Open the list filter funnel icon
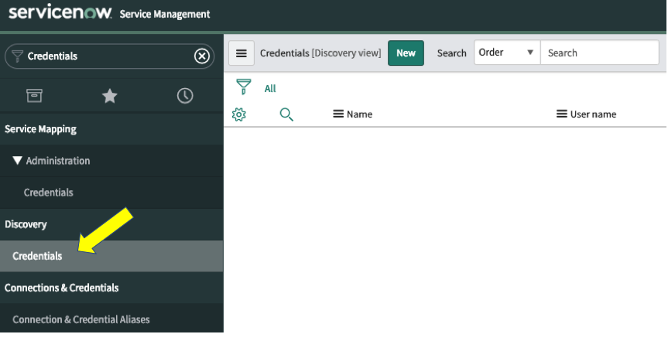Image resolution: width=668 pixels, height=358 pixels. tap(244, 87)
